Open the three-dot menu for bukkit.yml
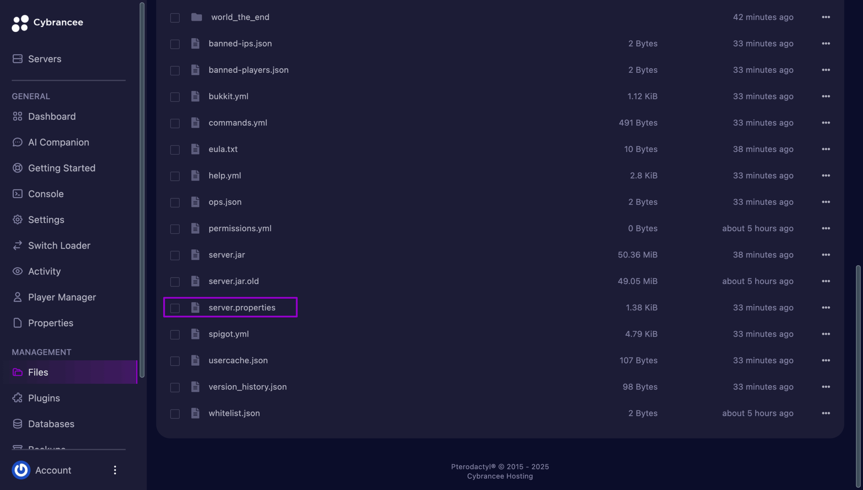Screen dimensions: 863x490 click(826, 96)
